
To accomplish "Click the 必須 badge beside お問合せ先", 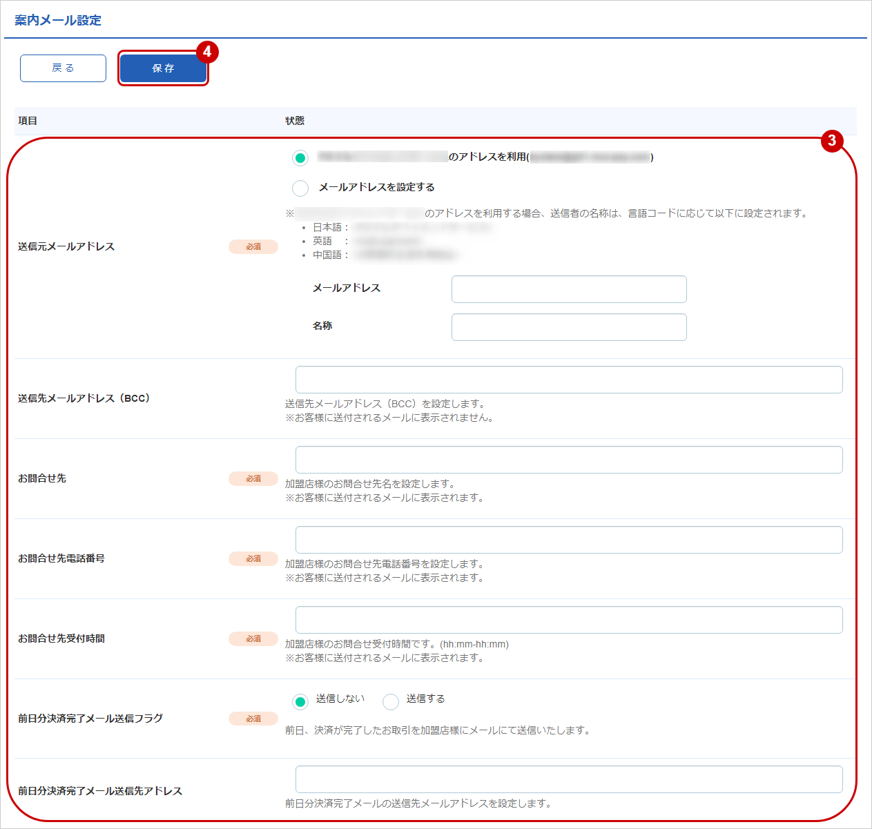I will pos(253,478).
